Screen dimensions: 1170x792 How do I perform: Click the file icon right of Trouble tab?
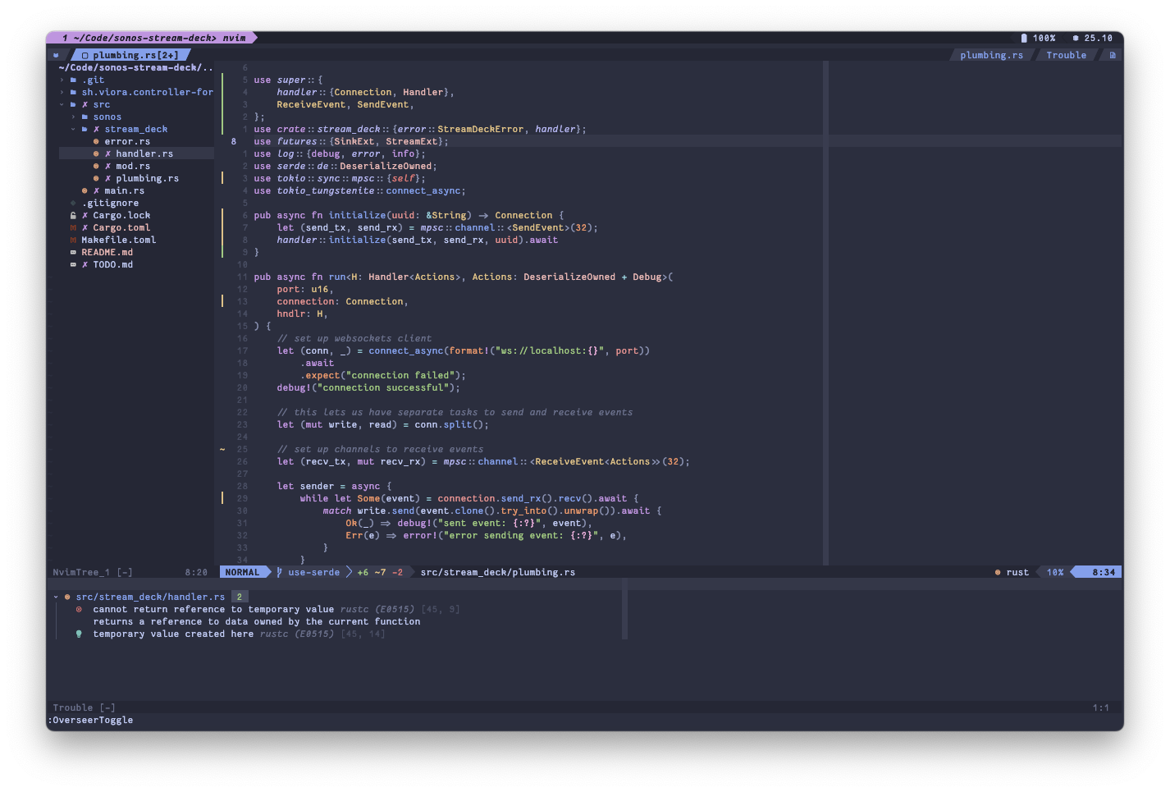1113,56
